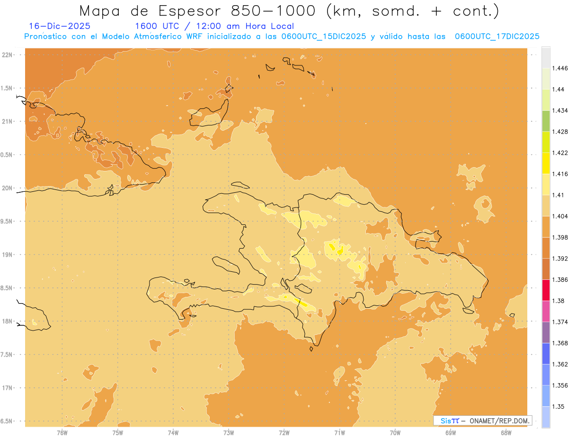Click the legend value '1.446'

[560, 68]
